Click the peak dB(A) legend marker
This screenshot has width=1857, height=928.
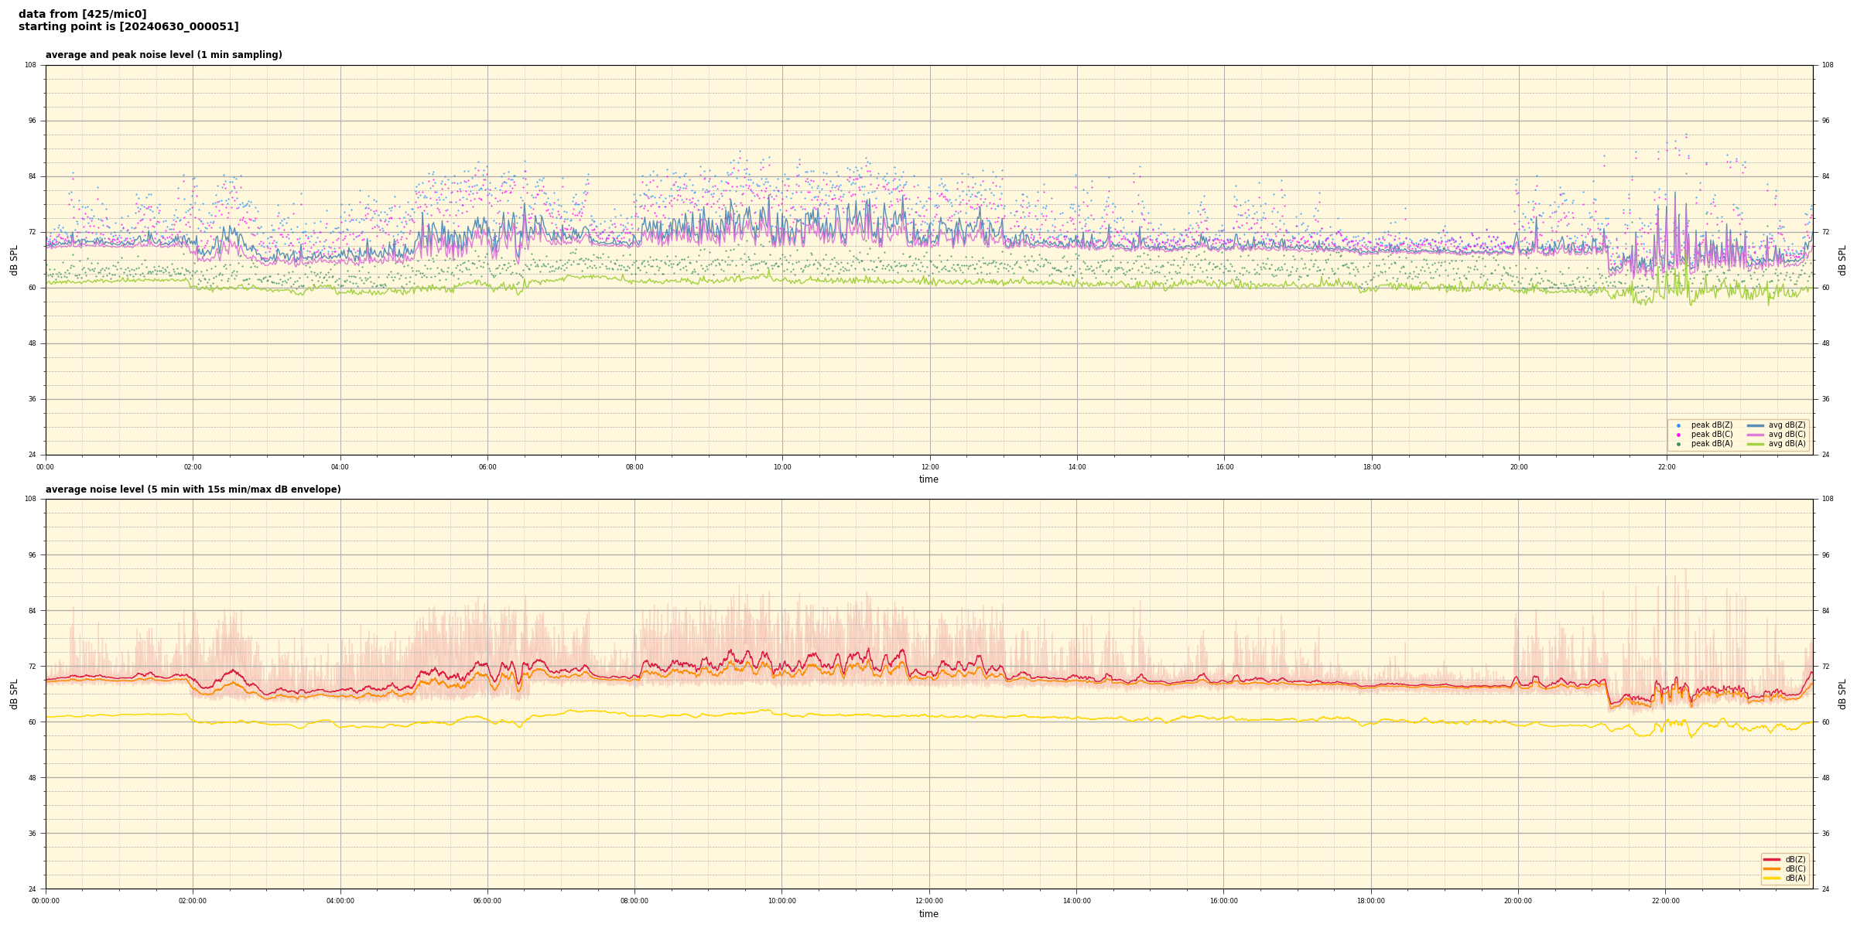(x=1678, y=444)
